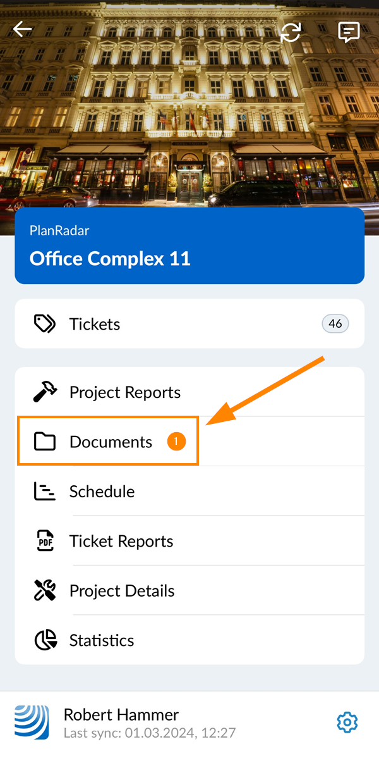Image resolution: width=379 pixels, height=763 pixels.
Task: Tap the Schedule Gantt chart icon
Action: pos(44,492)
